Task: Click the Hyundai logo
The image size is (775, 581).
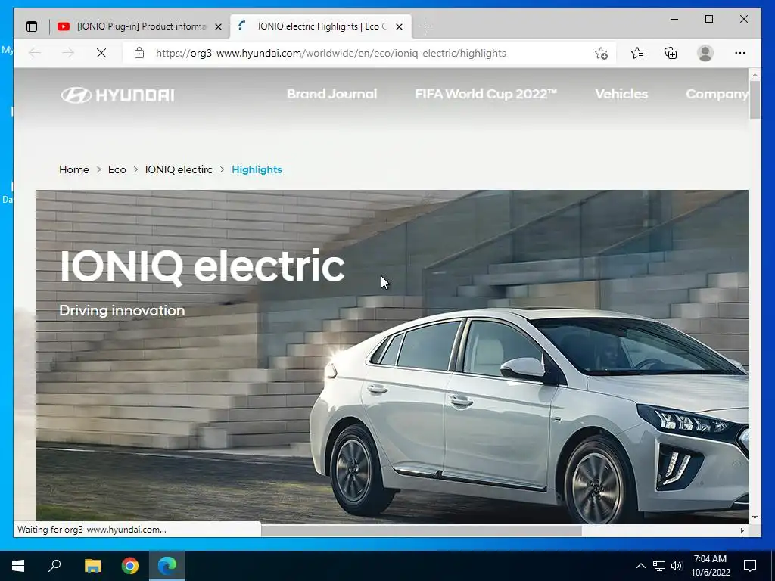Action: point(117,95)
